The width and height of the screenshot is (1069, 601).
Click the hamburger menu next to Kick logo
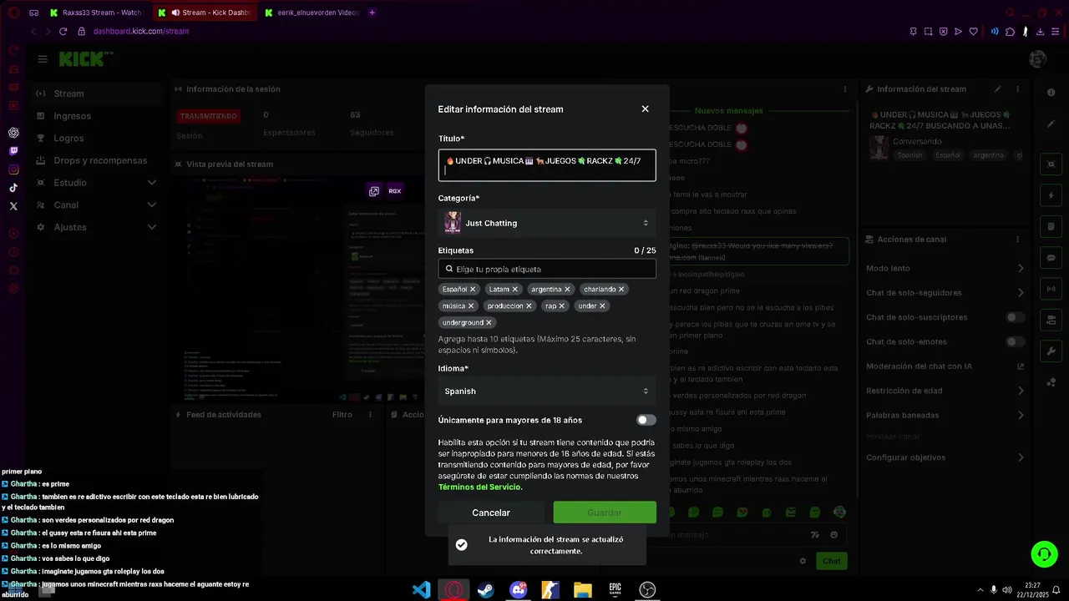pyautogui.click(x=43, y=59)
